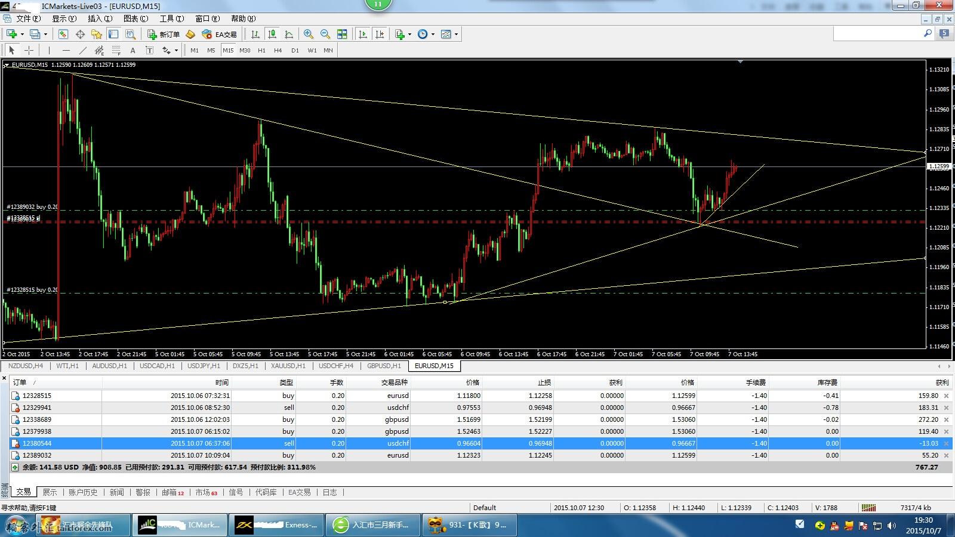
Task: Select order row 12329941
Action: [481, 408]
